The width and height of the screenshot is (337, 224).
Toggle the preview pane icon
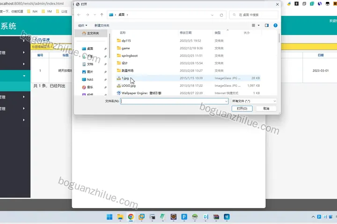[x=267, y=25]
